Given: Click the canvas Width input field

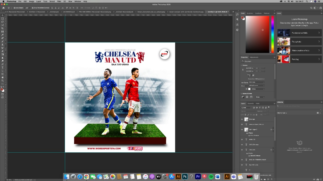Looking at the screenshot, I should [251, 68].
